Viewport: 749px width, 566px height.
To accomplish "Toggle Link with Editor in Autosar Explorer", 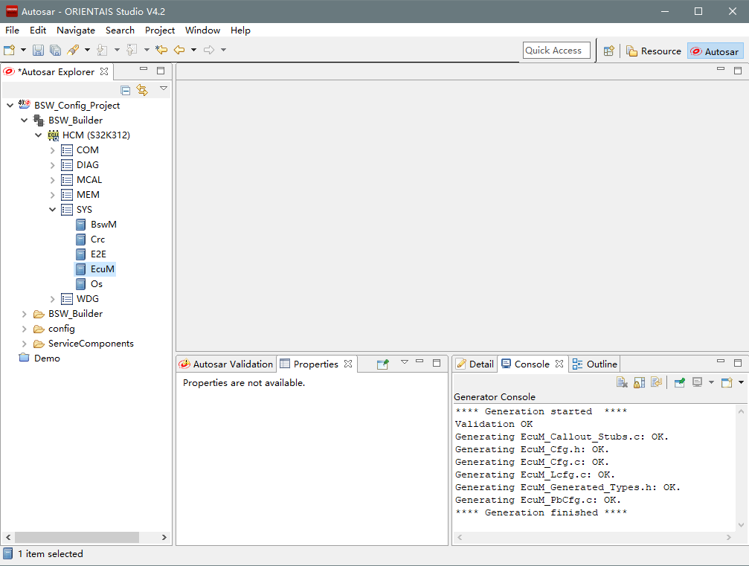I will [142, 90].
